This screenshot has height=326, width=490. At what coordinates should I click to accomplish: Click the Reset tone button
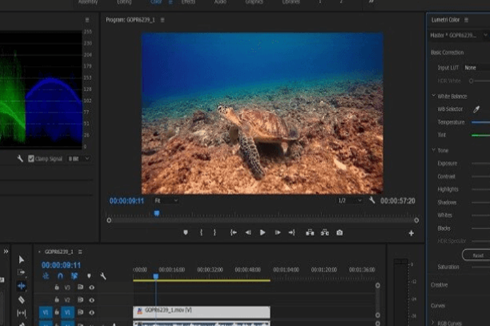(x=476, y=255)
